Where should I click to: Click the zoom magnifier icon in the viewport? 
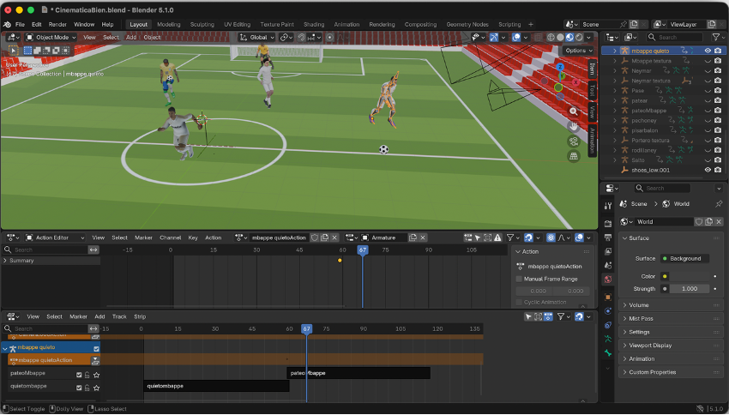point(574,111)
